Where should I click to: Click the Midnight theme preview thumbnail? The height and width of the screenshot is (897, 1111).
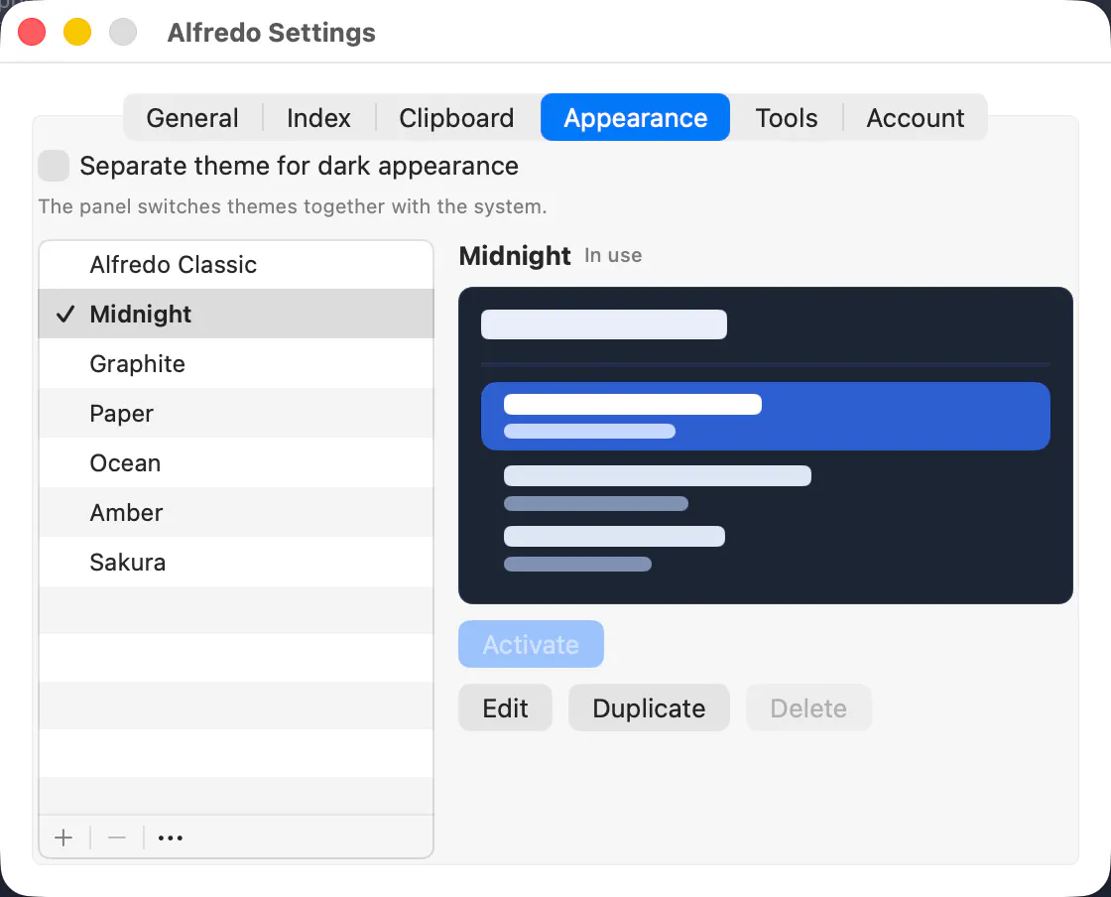coord(766,445)
